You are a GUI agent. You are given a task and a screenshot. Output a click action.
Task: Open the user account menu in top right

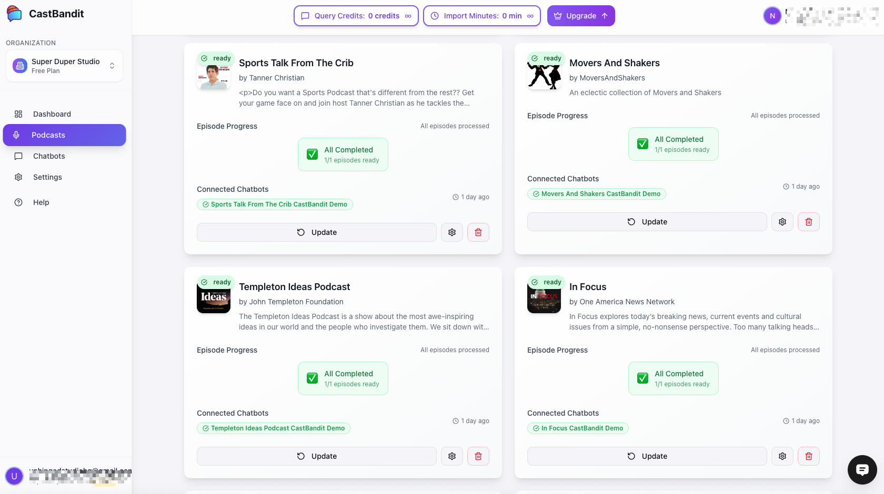click(772, 16)
